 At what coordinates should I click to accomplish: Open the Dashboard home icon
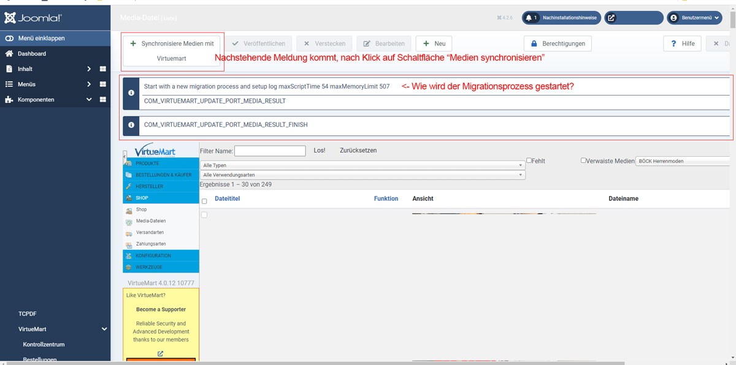pos(9,54)
